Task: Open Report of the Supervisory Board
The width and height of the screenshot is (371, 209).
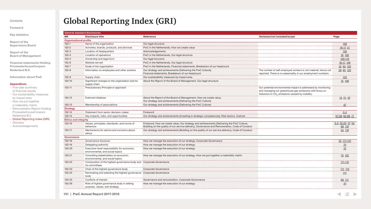Action: click(x=23, y=44)
